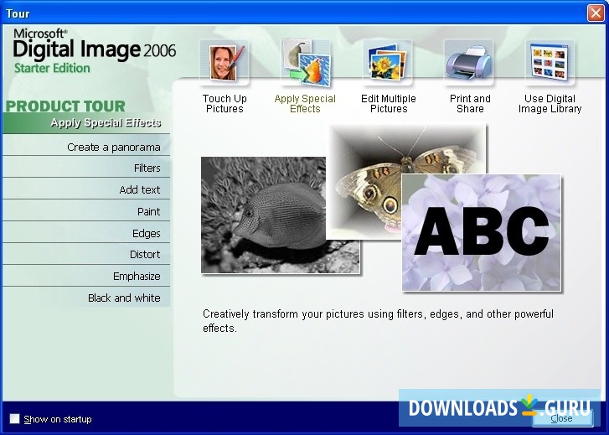Open the Edit Multiple Pictures sunflower icon
This screenshot has height=435, width=609.
(x=387, y=62)
